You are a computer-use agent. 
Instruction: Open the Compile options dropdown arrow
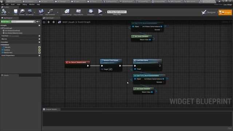pos(9,12)
